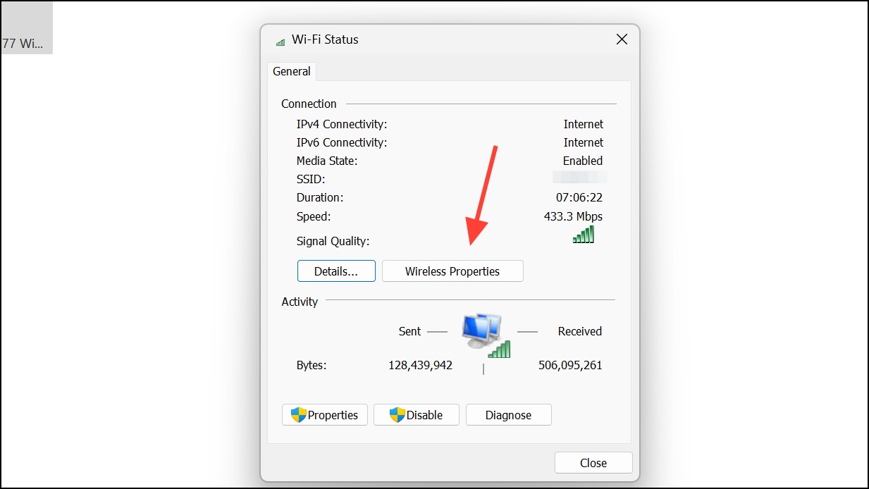
Task: Click the 'Duration:' label
Action: (320, 197)
